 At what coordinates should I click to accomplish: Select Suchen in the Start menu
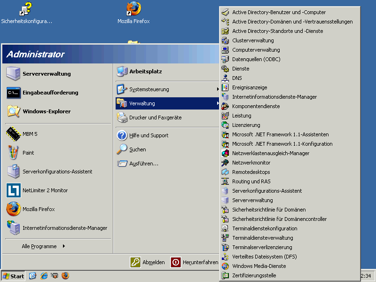[x=167, y=149]
